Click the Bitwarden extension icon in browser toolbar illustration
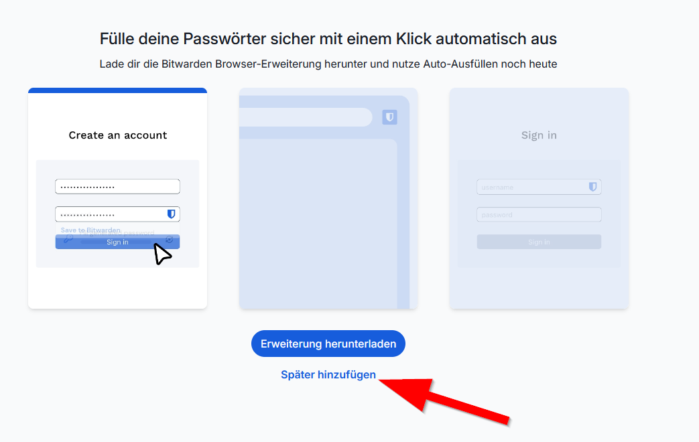 click(x=389, y=117)
